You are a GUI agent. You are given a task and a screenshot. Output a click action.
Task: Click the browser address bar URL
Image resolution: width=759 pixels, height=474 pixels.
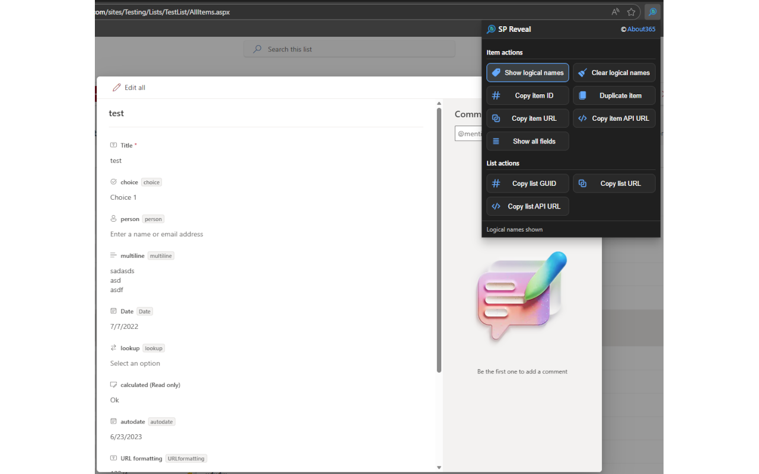(x=162, y=12)
